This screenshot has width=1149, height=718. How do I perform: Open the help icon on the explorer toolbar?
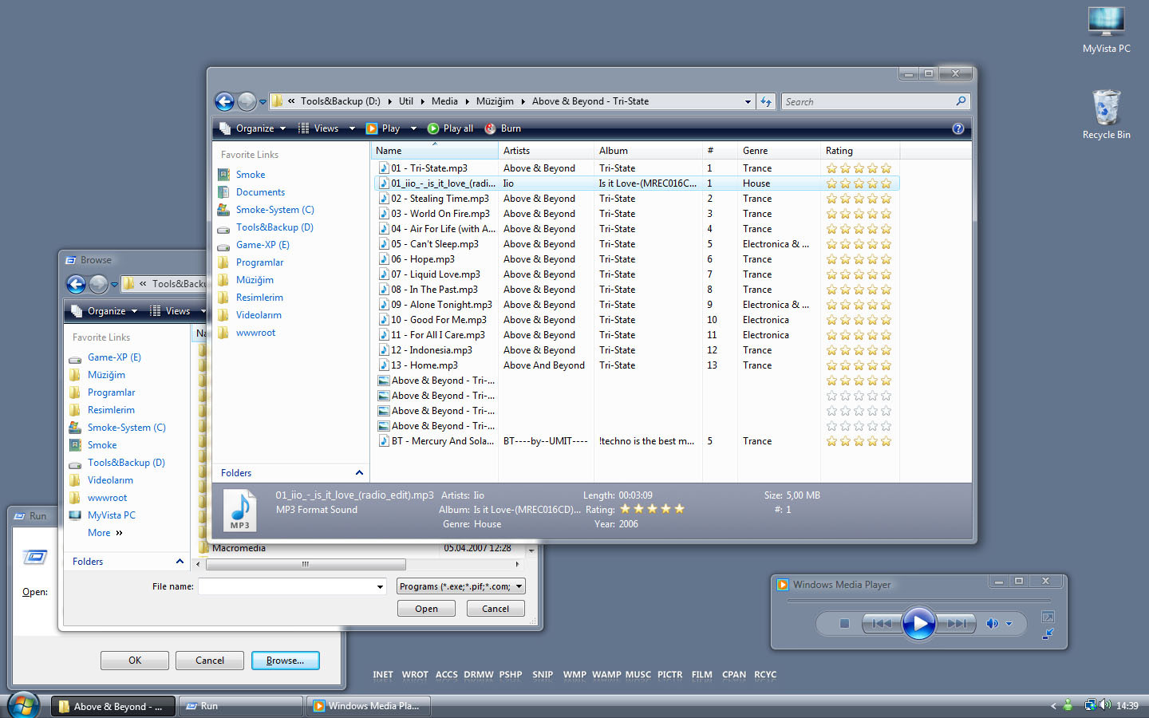pos(958,128)
